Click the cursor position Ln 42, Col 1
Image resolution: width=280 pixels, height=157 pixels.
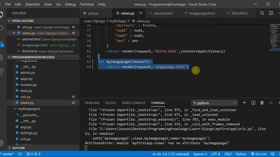pos(171,154)
